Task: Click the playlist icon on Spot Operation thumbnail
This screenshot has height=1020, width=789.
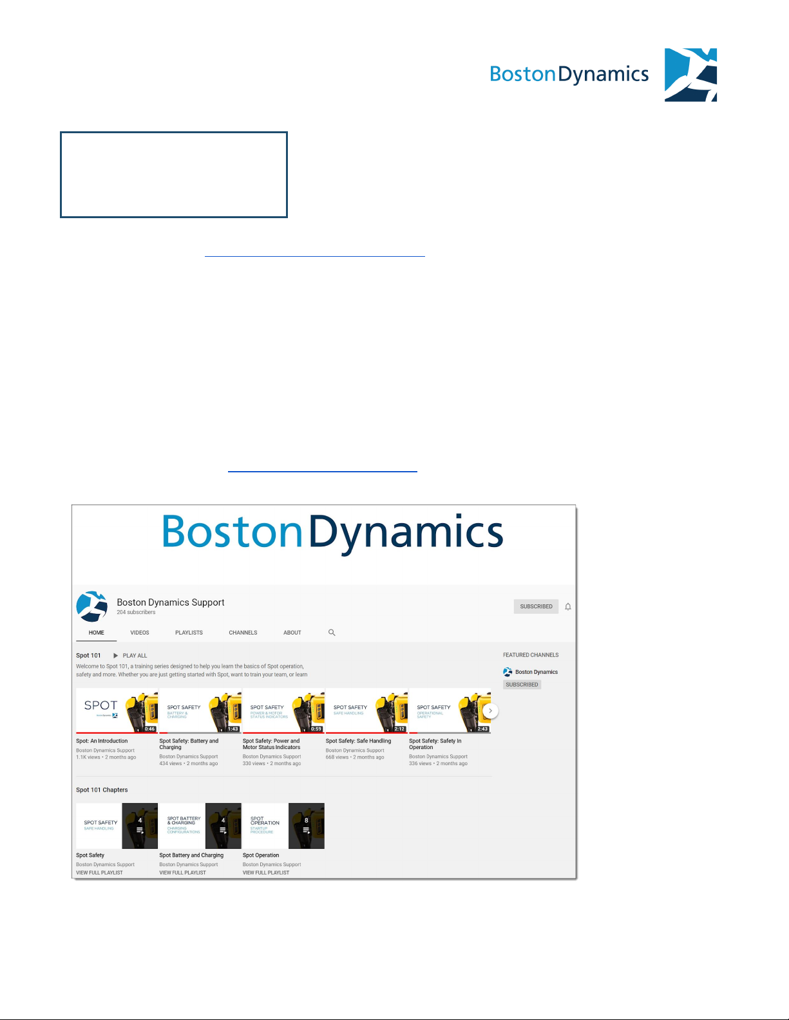Action: [x=306, y=831]
